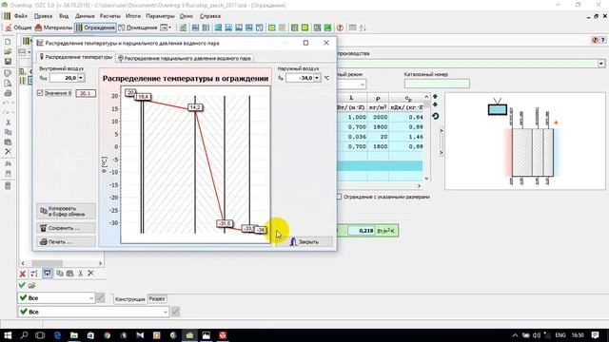Open Edge browser from taskbar
The image size is (609, 342).
pos(57,335)
